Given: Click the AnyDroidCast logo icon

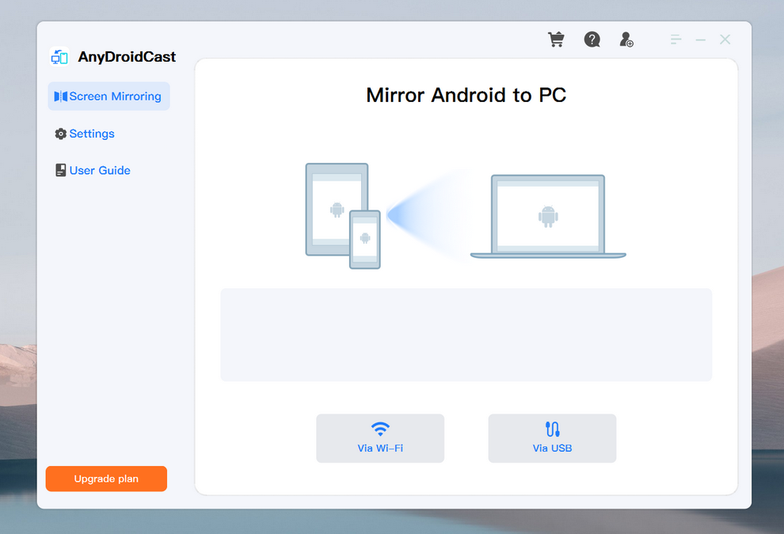Looking at the screenshot, I should (59, 57).
